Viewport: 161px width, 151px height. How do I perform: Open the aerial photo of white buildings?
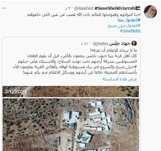pyautogui.click(x=71, y=125)
